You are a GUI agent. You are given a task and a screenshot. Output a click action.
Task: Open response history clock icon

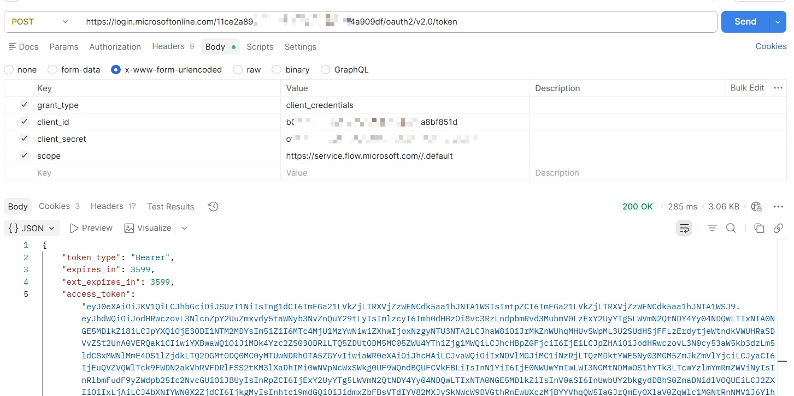[x=213, y=206]
